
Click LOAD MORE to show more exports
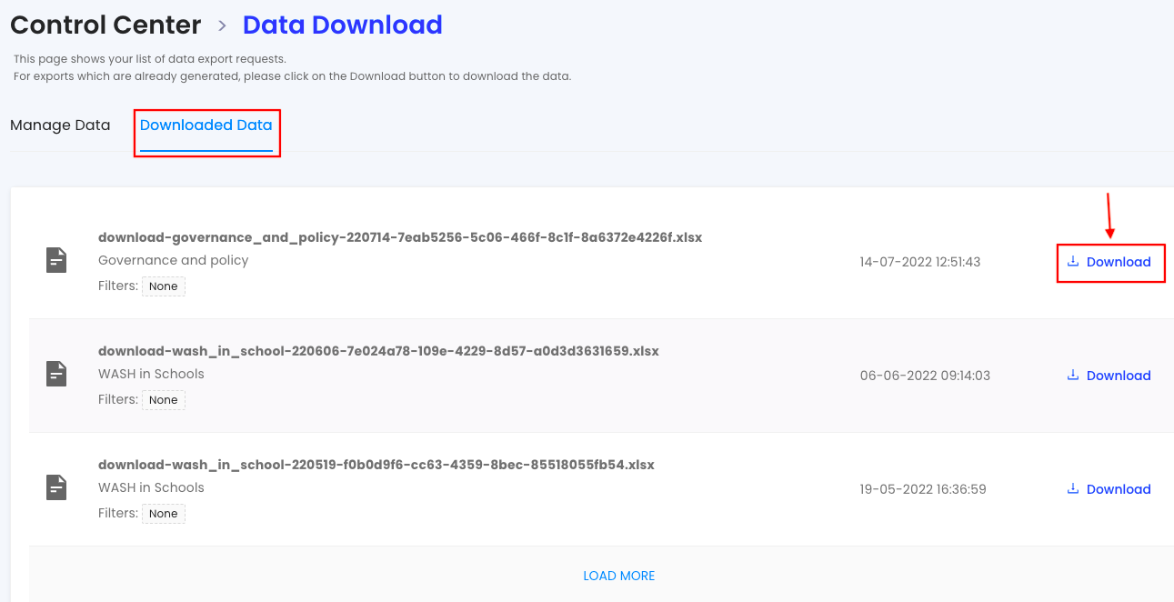(x=619, y=576)
